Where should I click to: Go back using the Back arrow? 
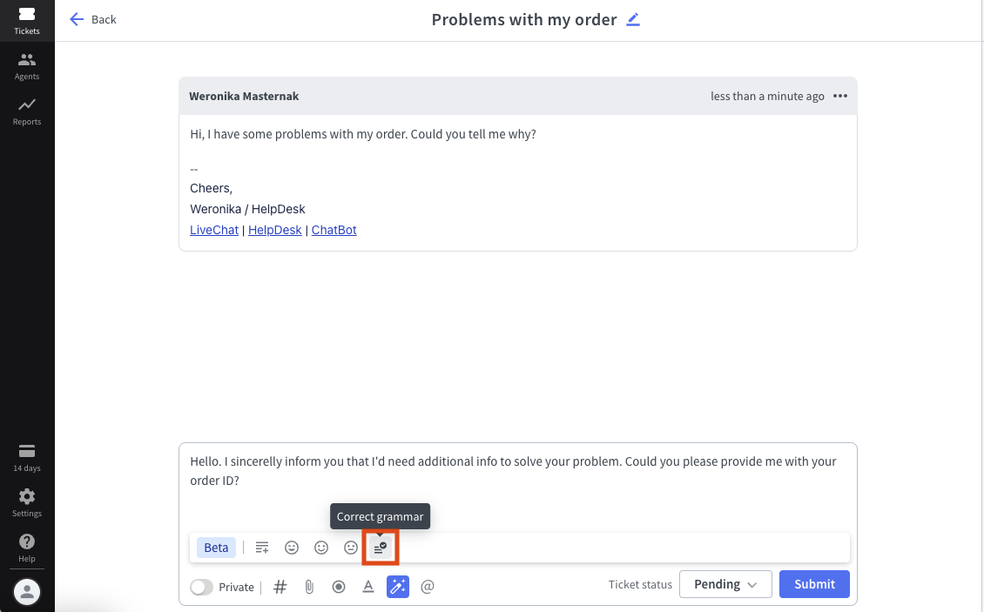(x=93, y=19)
